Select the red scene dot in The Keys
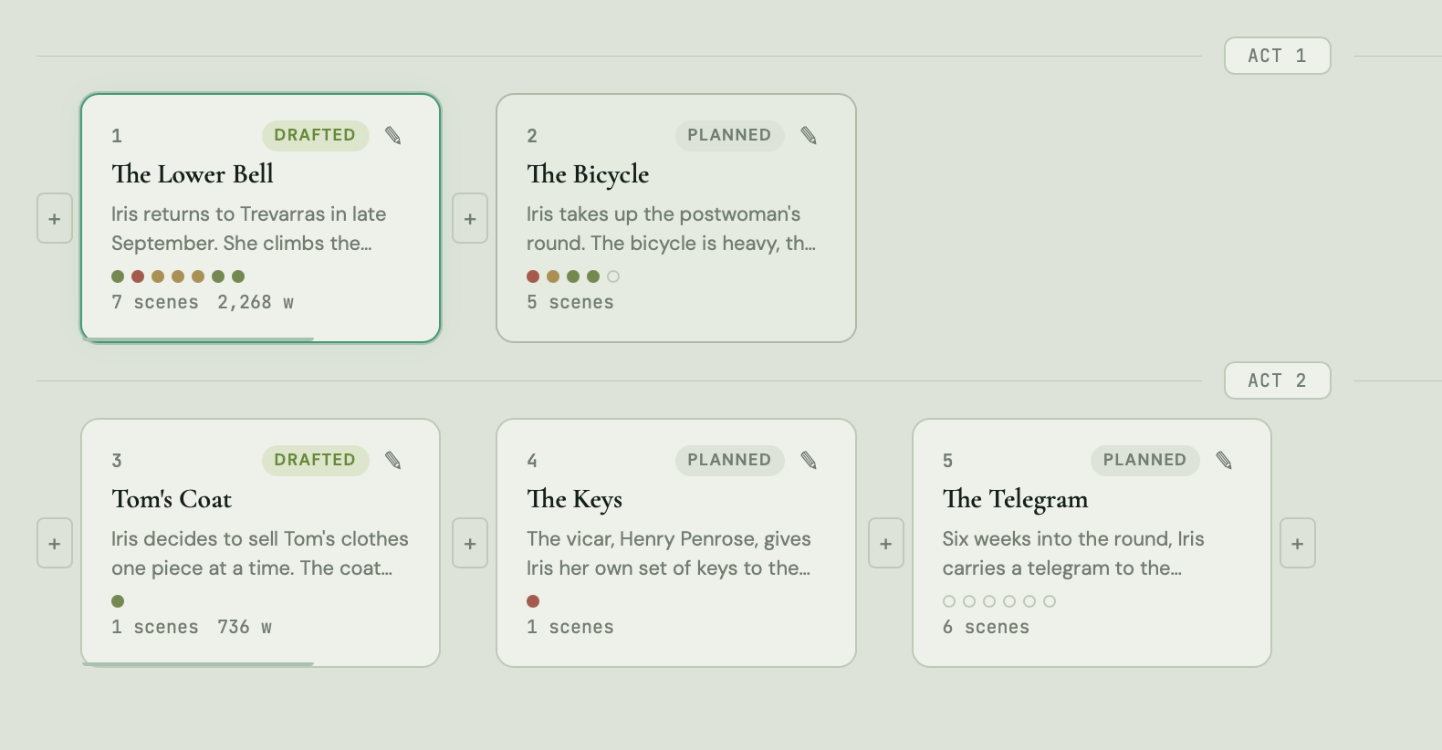The height and width of the screenshot is (750, 1442). (x=533, y=601)
